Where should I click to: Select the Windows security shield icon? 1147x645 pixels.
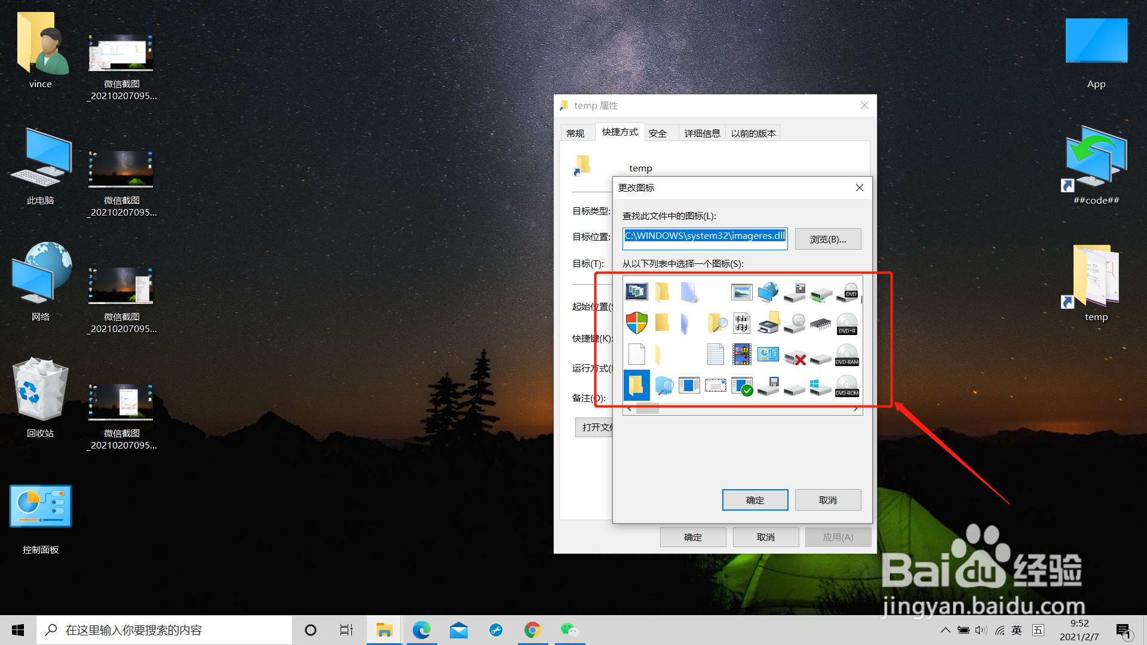[637, 323]
